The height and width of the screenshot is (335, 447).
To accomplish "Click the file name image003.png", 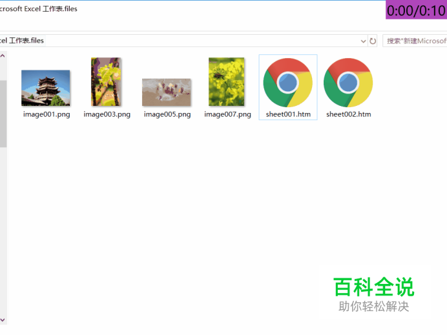I will 107,114.
